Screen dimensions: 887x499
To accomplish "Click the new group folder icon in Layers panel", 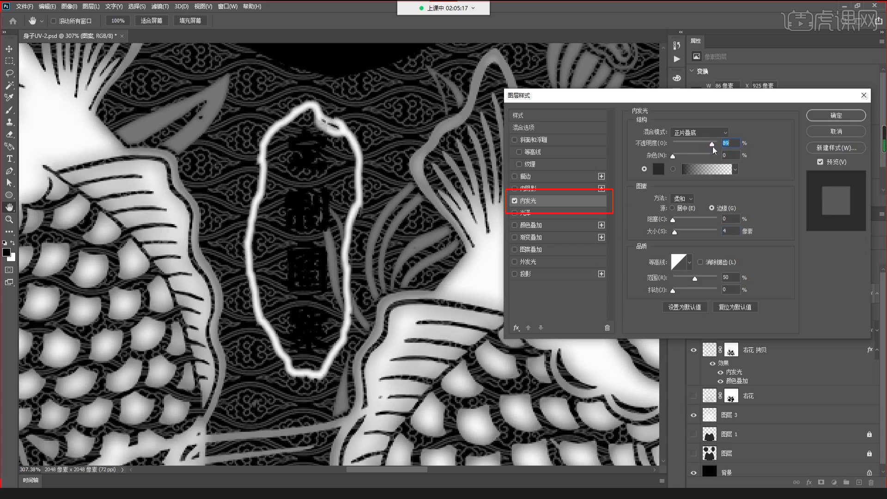I will (x=846, y=482).
